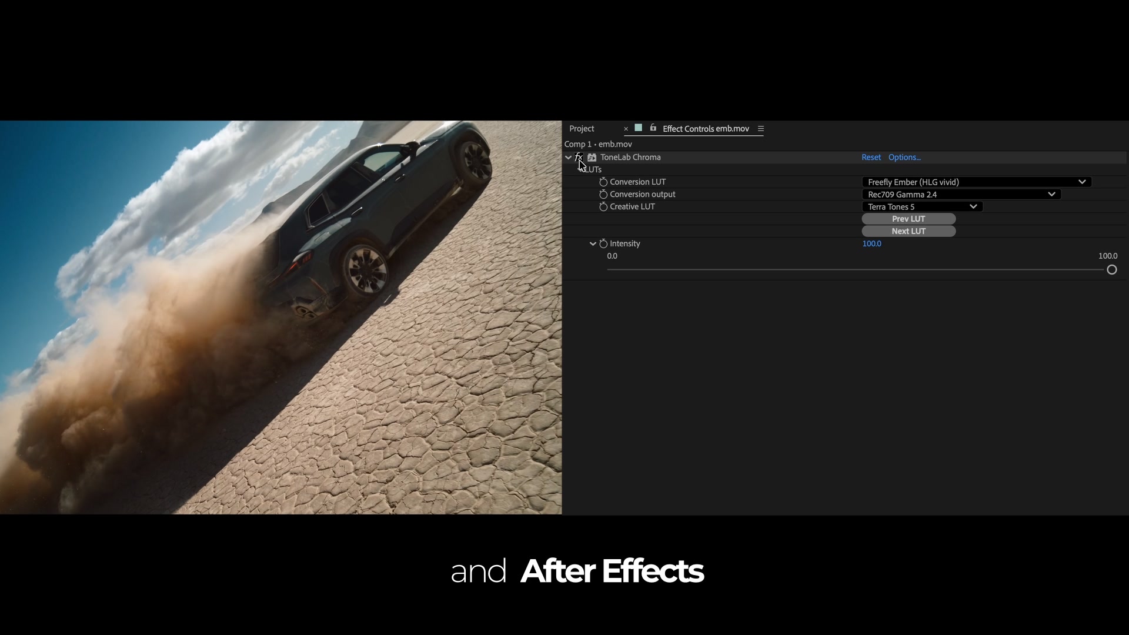This screenshot has width=1129, height=635.
Task: Click the Intensity property label
Action: pos(624,243)
